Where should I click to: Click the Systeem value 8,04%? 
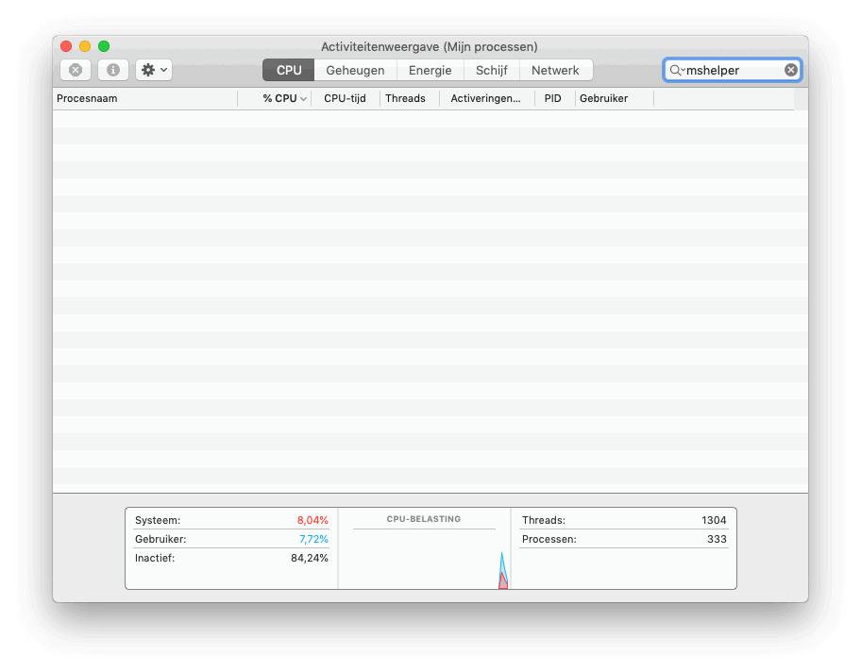(312, 520)
